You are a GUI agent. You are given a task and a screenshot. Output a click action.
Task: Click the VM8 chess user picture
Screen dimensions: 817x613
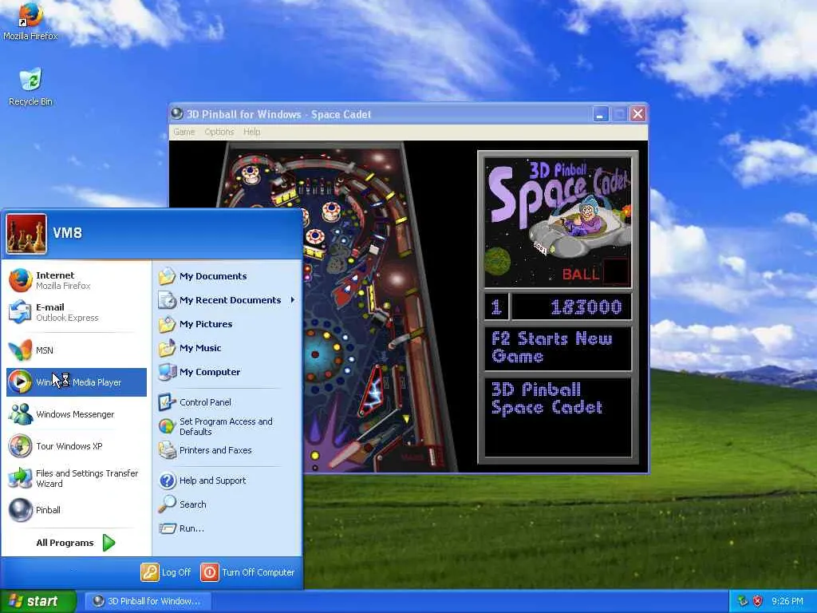[26, 234]
